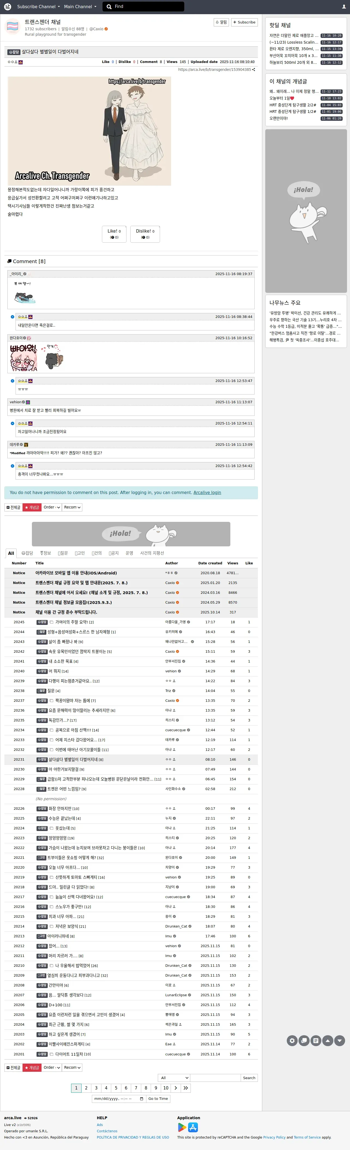
Task: Open the Privacy Policy link in footer
Action: coord(274,1137)
